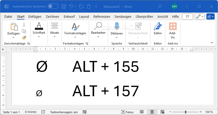Open the Formatvorlagen dialog launcher
This screenshot has height=115, width=218.
pyautogui.click(x=87, y=43)
